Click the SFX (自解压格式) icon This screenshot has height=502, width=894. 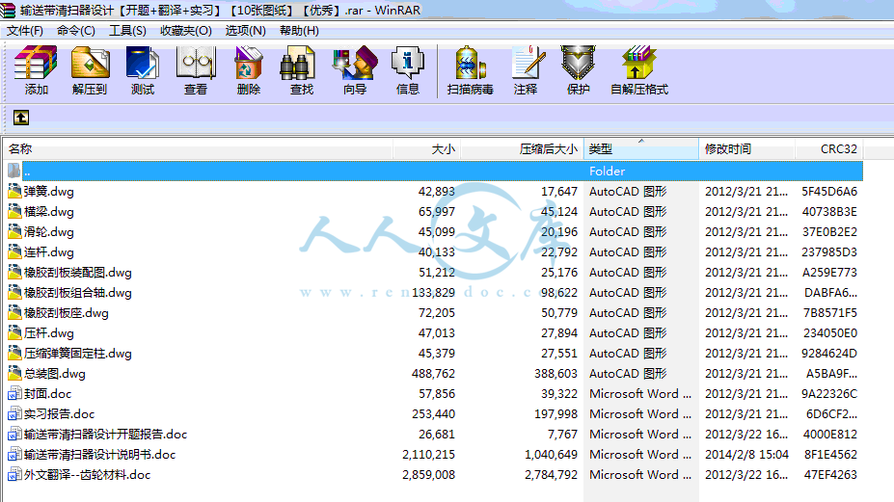pos(639,63)
